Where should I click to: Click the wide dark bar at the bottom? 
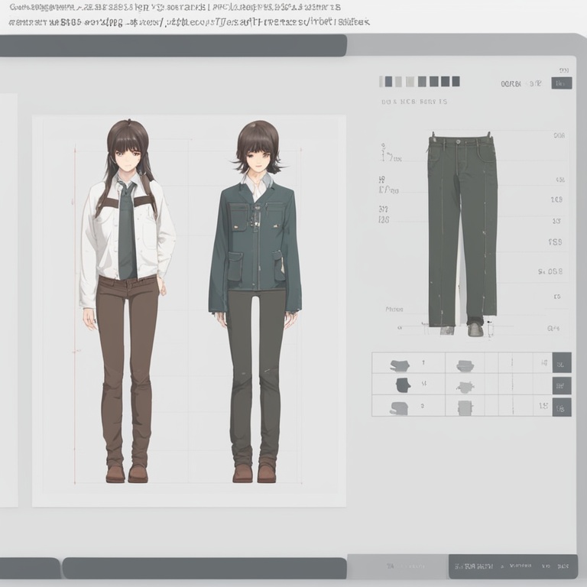203,568
